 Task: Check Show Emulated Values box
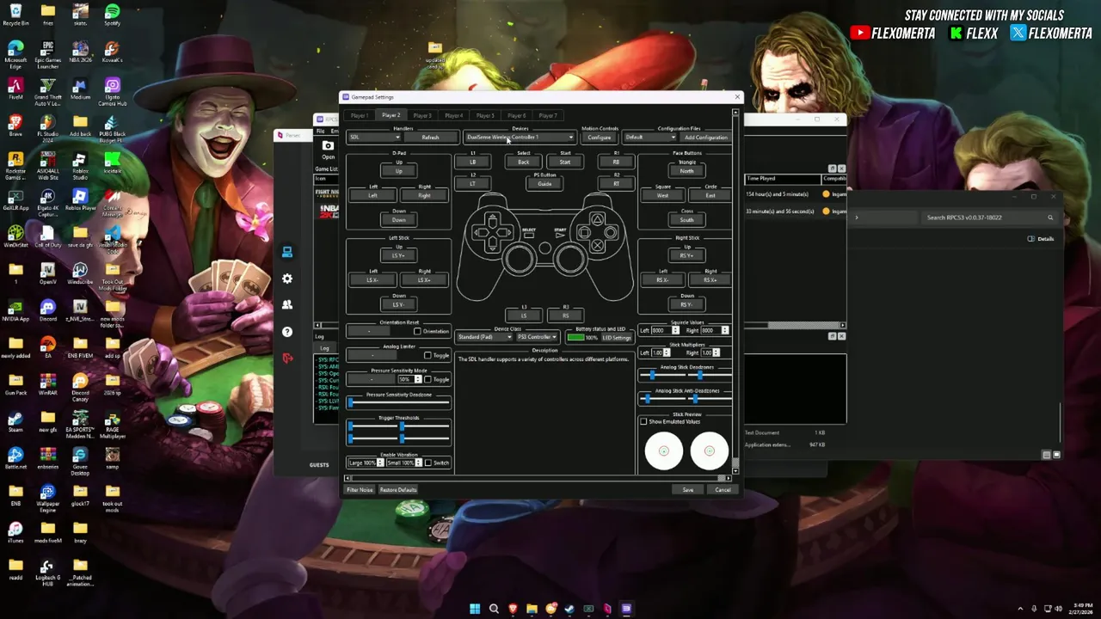click(x=643, y=421)
